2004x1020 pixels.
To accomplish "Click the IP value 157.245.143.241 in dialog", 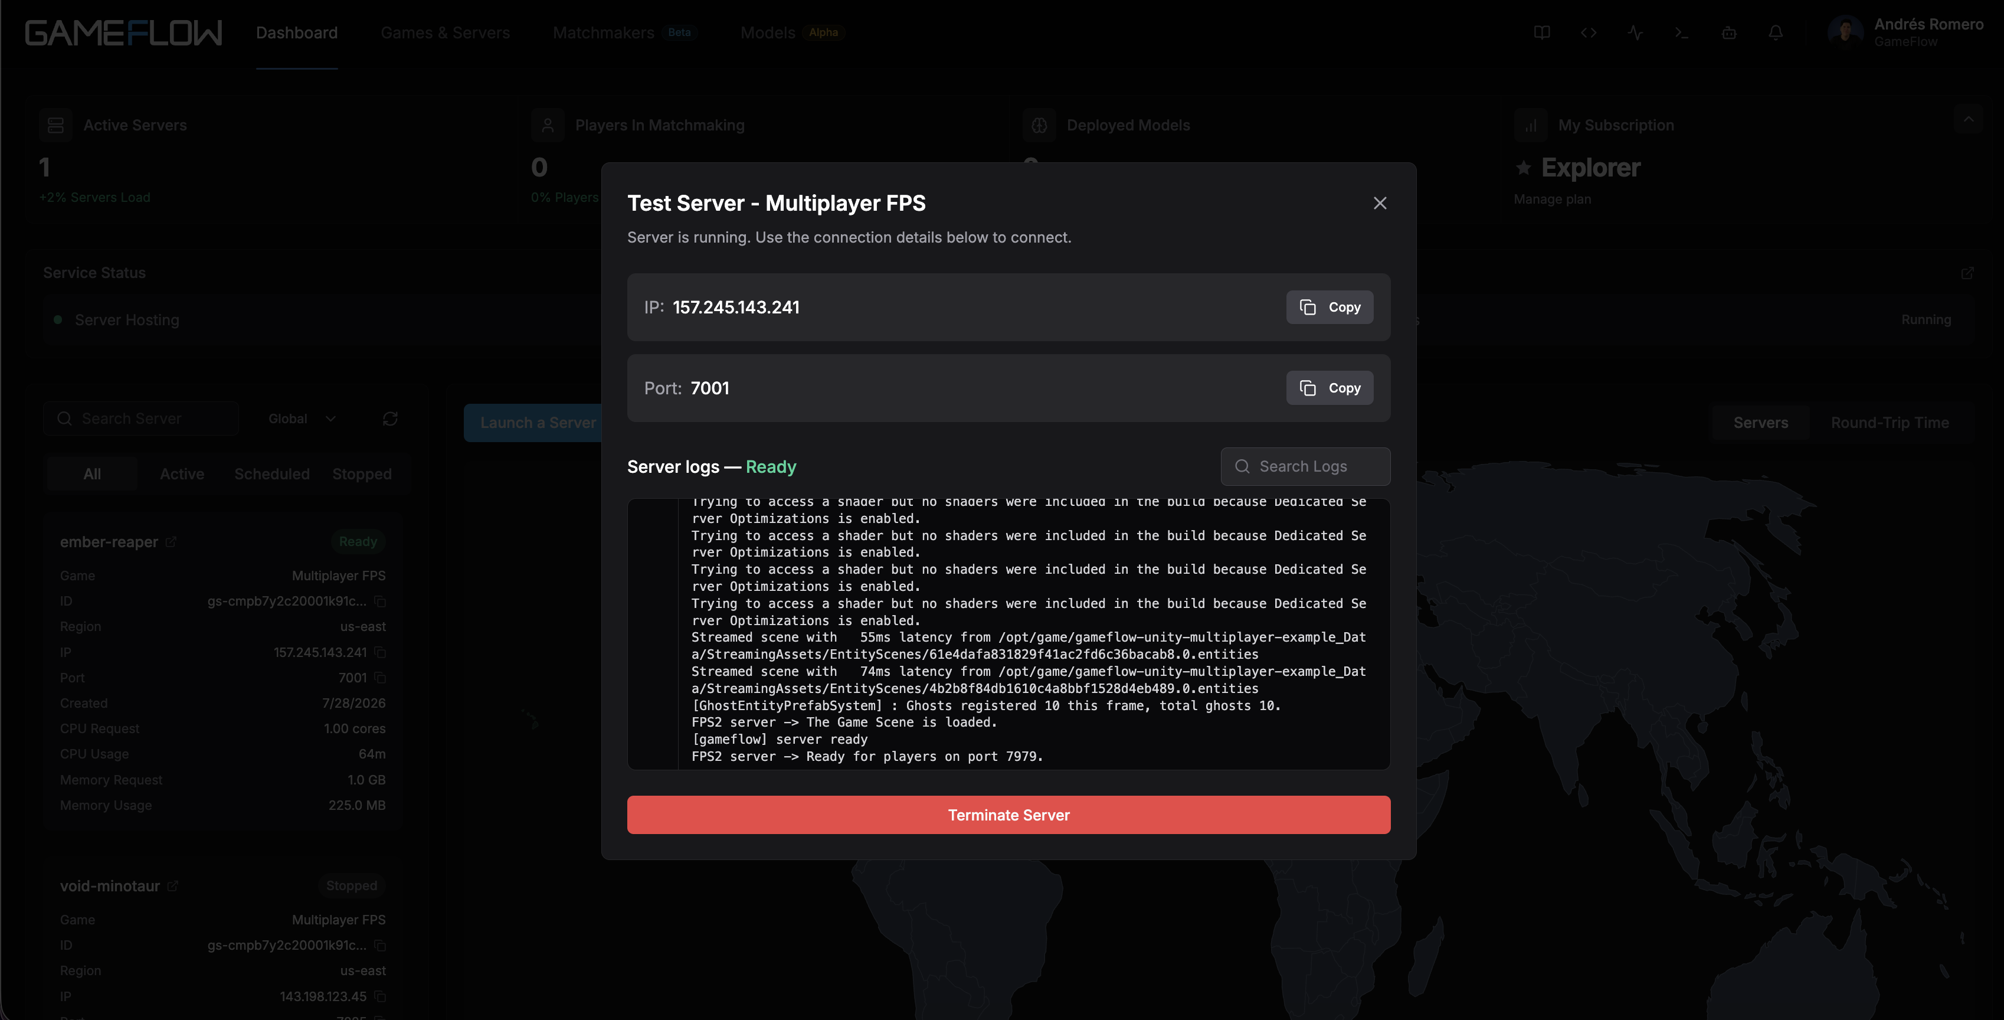I will point(736,308).
